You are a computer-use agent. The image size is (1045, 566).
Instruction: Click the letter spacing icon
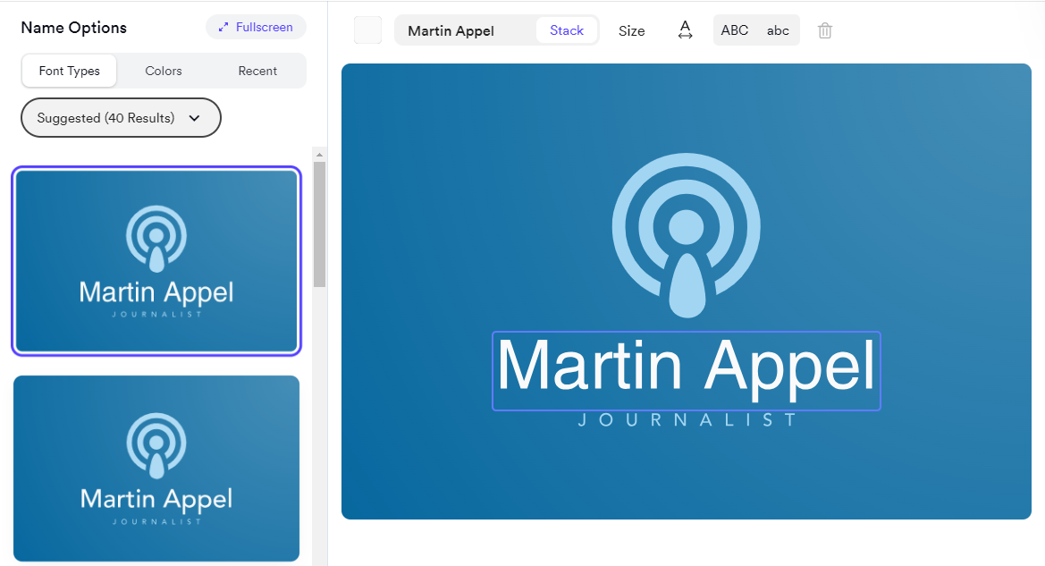tap(685, 30)
